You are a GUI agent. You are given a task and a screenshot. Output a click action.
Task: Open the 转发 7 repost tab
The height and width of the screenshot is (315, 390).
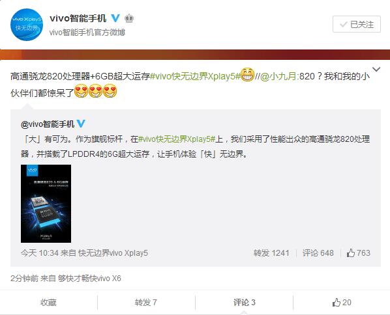[146, 303]
